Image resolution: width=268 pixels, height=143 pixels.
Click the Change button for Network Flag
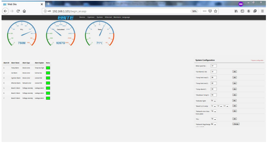[x=236, y=124]
